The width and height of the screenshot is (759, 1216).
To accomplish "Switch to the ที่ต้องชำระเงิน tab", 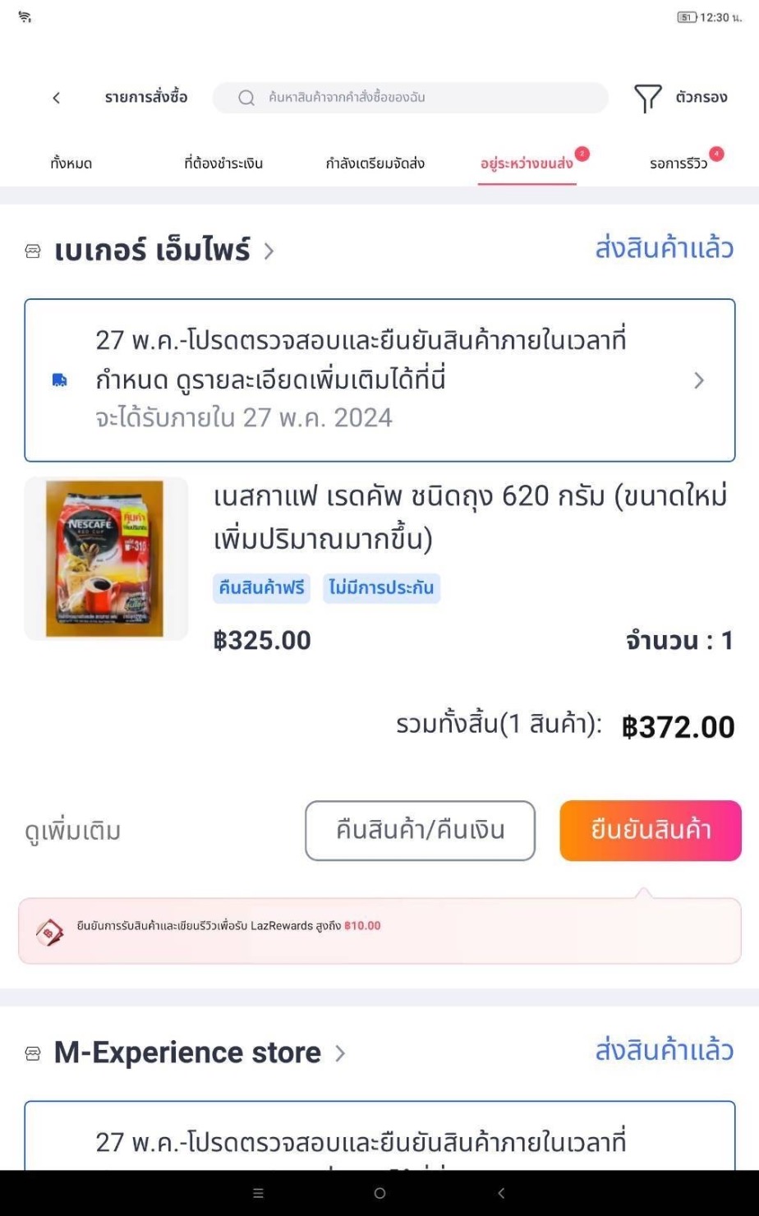I will pos(223,164).
